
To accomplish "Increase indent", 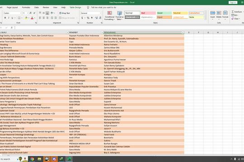I will tap(56, 18).
